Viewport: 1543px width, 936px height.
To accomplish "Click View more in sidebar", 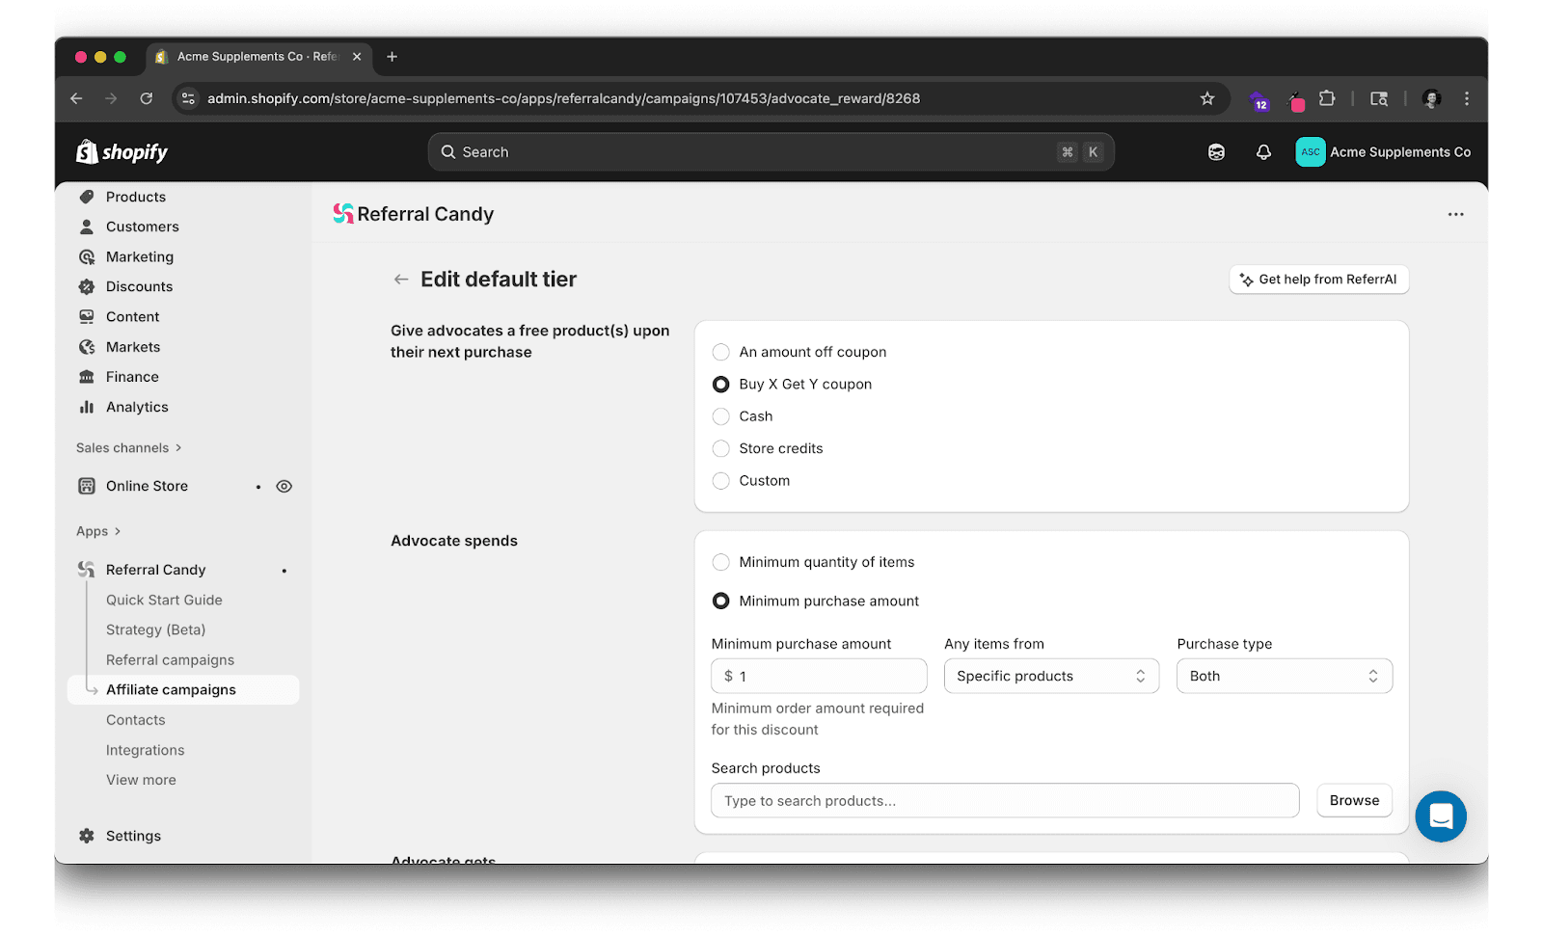I will point(141,780).
